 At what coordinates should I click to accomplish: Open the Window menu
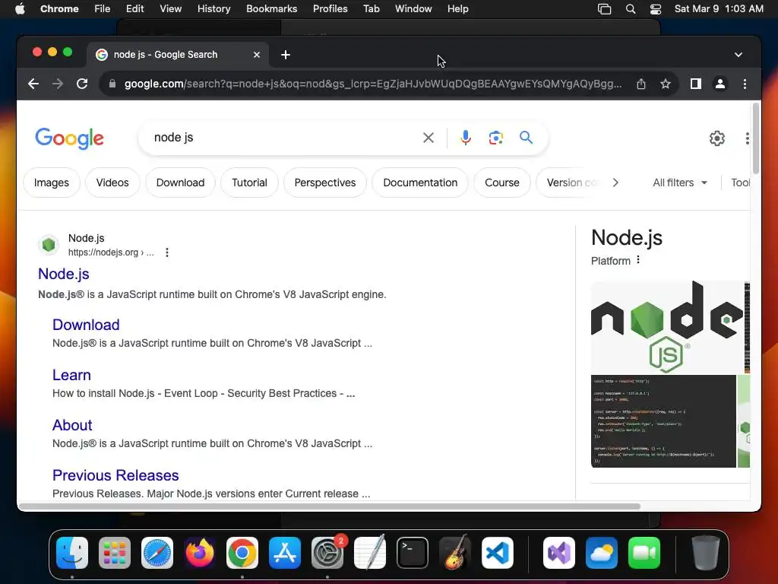click(x=413, y=9)
